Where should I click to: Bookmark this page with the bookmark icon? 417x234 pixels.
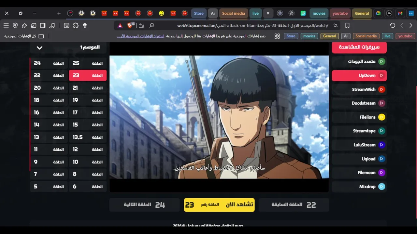[347, 25]
